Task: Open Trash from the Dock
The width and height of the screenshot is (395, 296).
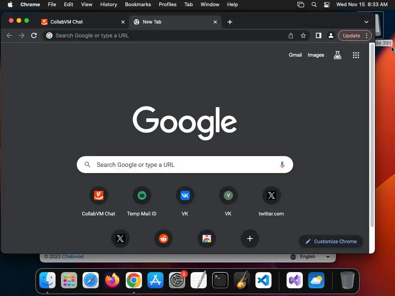Action: click(x=348, y=280)
